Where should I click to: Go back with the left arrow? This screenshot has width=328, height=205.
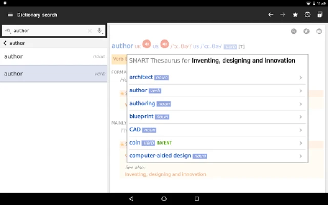point(271,15)
